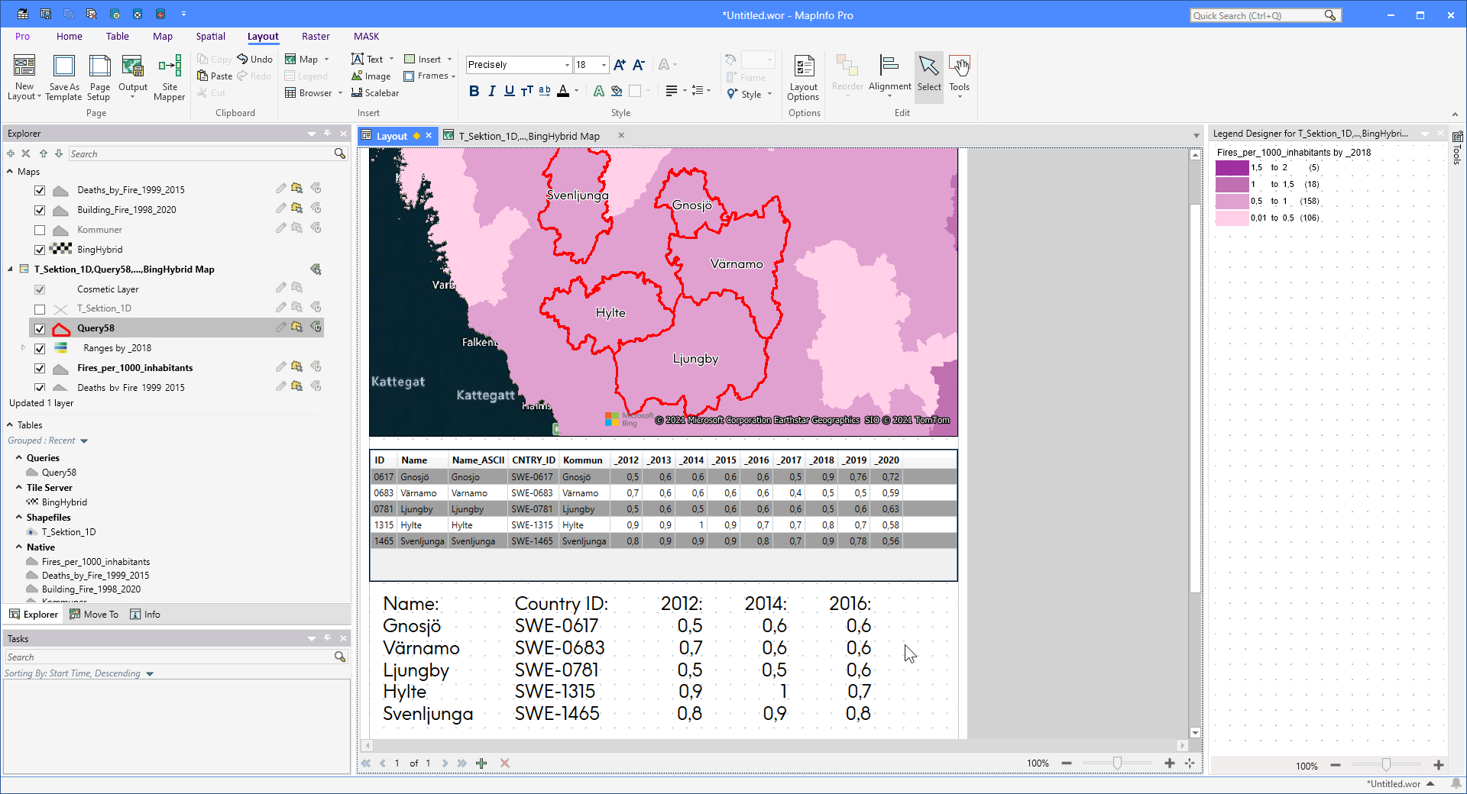1467x794 pixels.
Task: Open the font name dropdown
Action: [567, 65]
